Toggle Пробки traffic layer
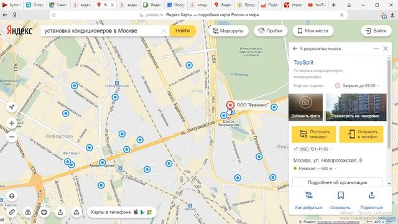The width and height of the screenshot is (398, 224). click(x=271, y=30)
